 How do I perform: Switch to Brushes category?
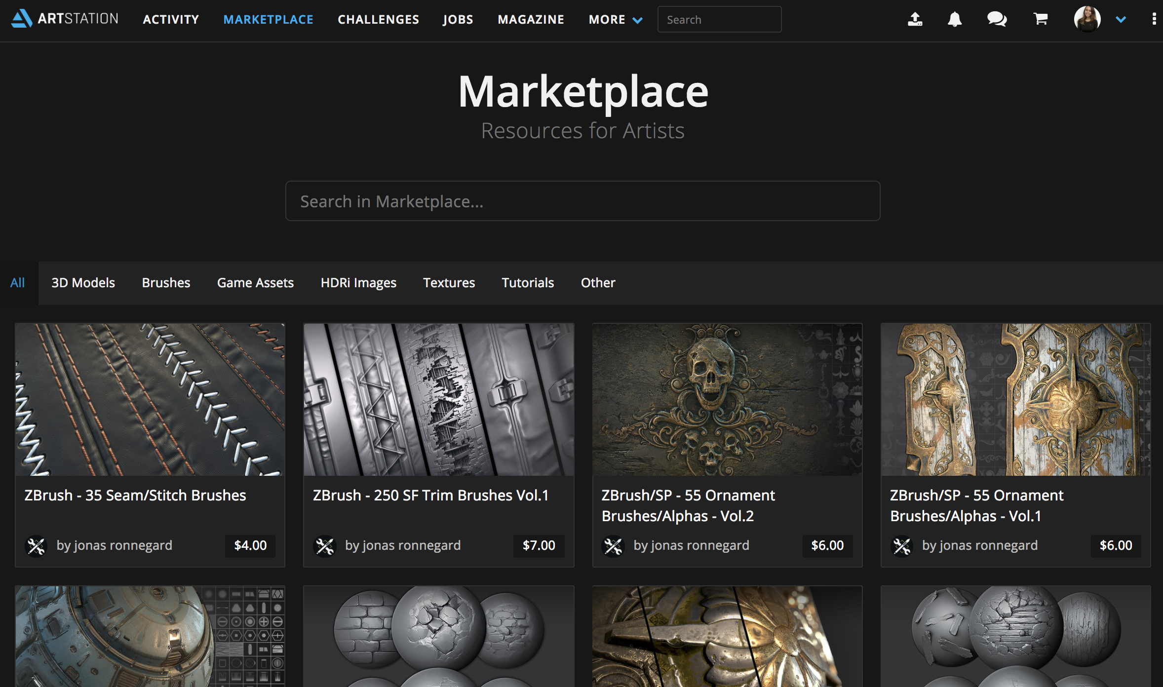coord(166,283)
